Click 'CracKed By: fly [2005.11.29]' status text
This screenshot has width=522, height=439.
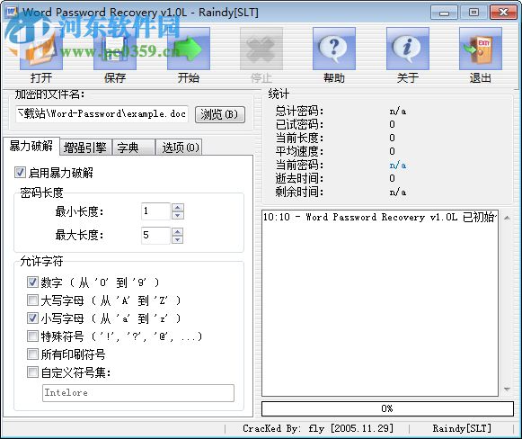pyautogui.click(x=318, y=428)
